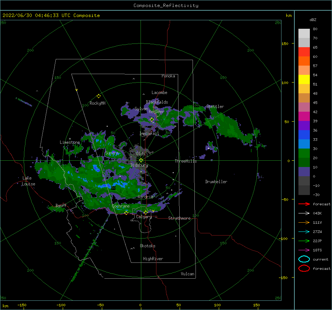Click the dBZ legend heading

pos(313,20)
